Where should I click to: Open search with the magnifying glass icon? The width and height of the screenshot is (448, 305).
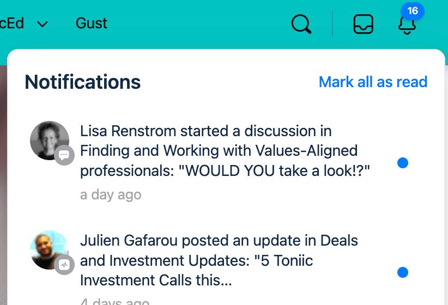click(301, 24)
